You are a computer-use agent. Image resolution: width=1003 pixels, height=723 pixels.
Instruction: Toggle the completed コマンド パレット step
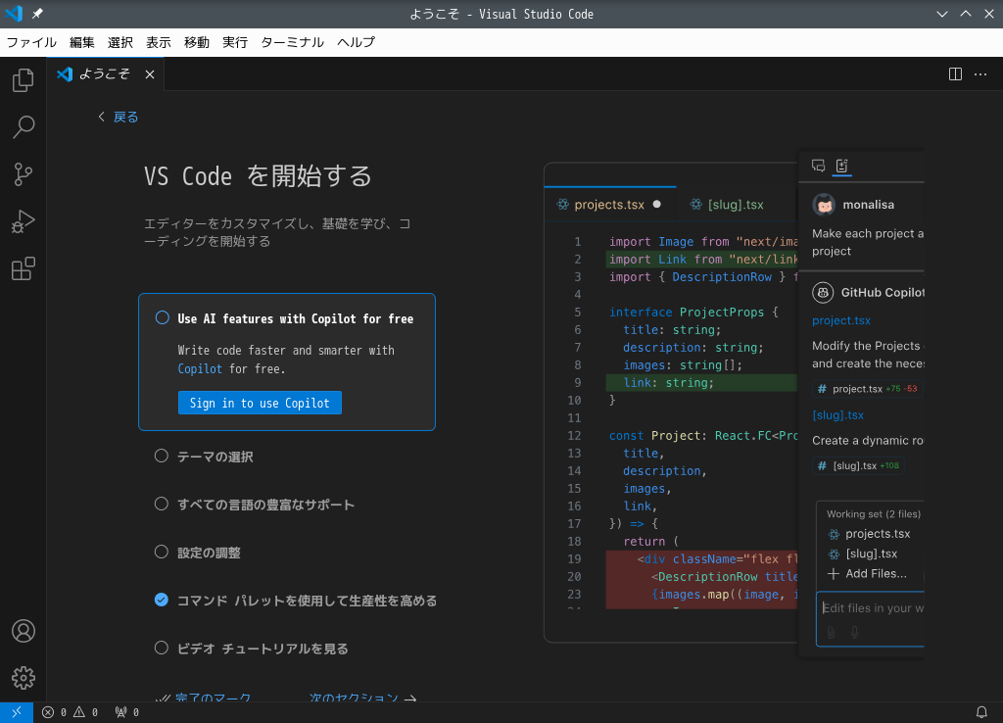(162, 601)
